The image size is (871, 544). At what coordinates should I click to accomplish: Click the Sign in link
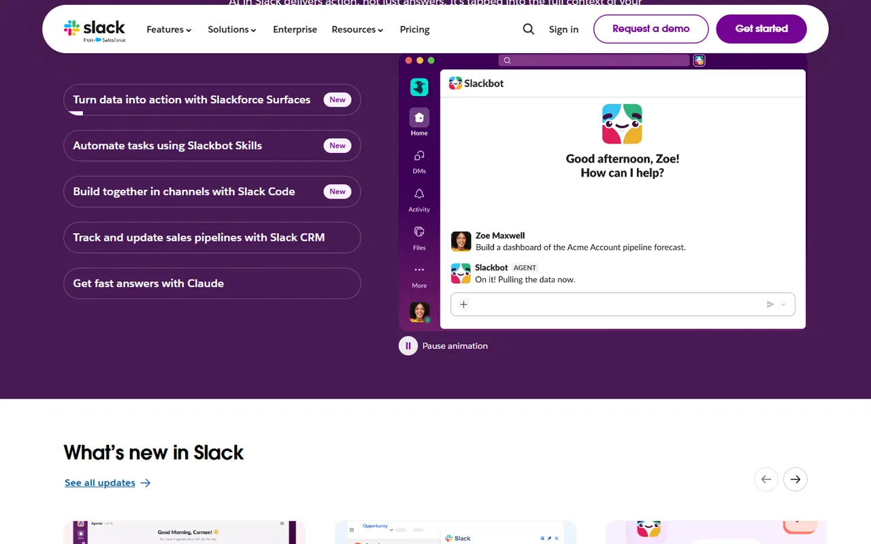[x=563, y=29]
